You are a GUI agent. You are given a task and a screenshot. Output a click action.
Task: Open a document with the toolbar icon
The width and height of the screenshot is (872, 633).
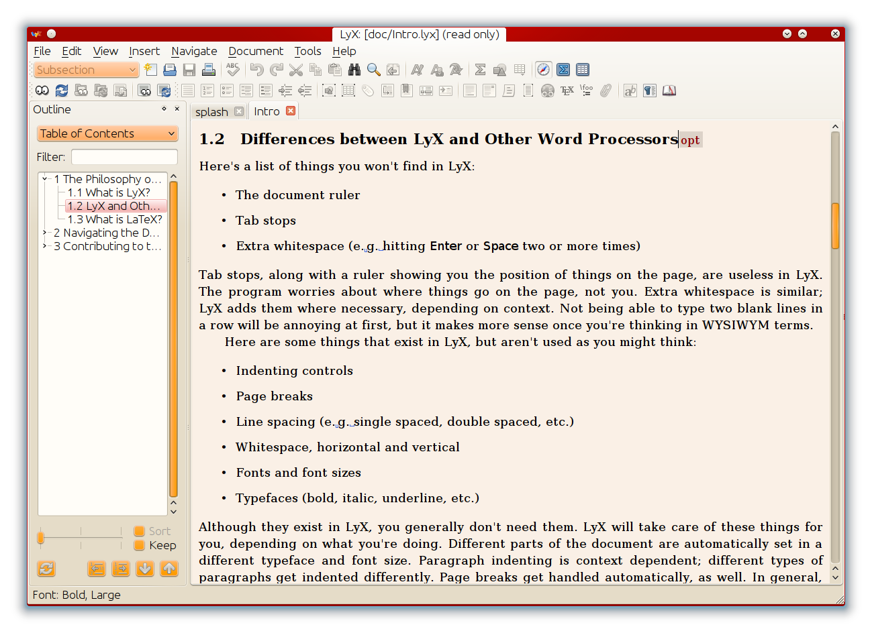(x=170, y=70)
